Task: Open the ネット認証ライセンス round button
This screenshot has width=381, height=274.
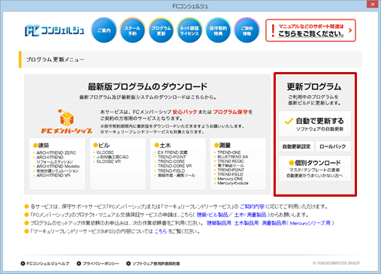Action: tap(189, 30)
